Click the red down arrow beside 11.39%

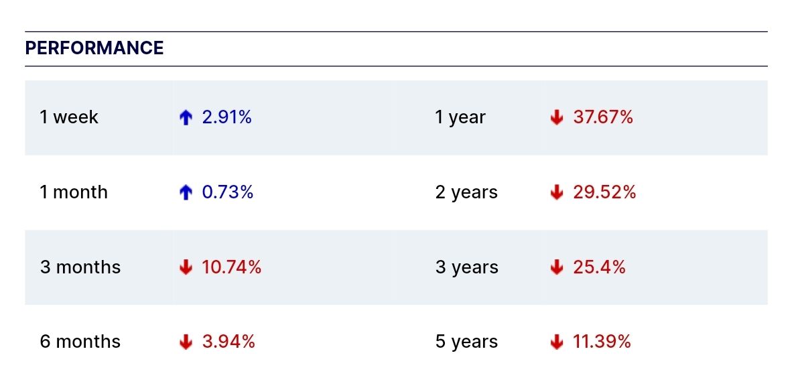[556, 342]
